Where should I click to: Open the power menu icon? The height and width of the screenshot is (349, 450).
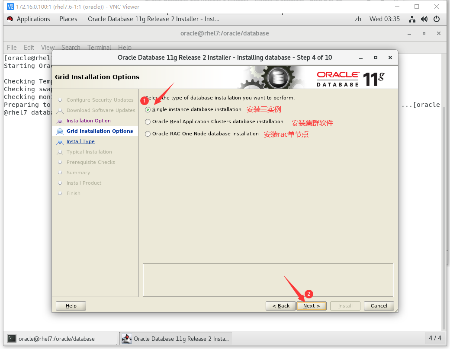(x=437, y=19)
